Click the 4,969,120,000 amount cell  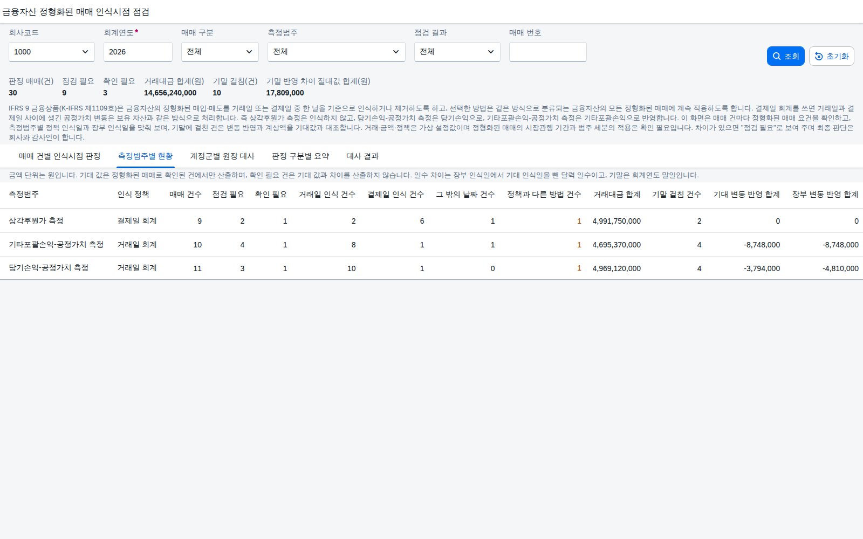[617, 268]
